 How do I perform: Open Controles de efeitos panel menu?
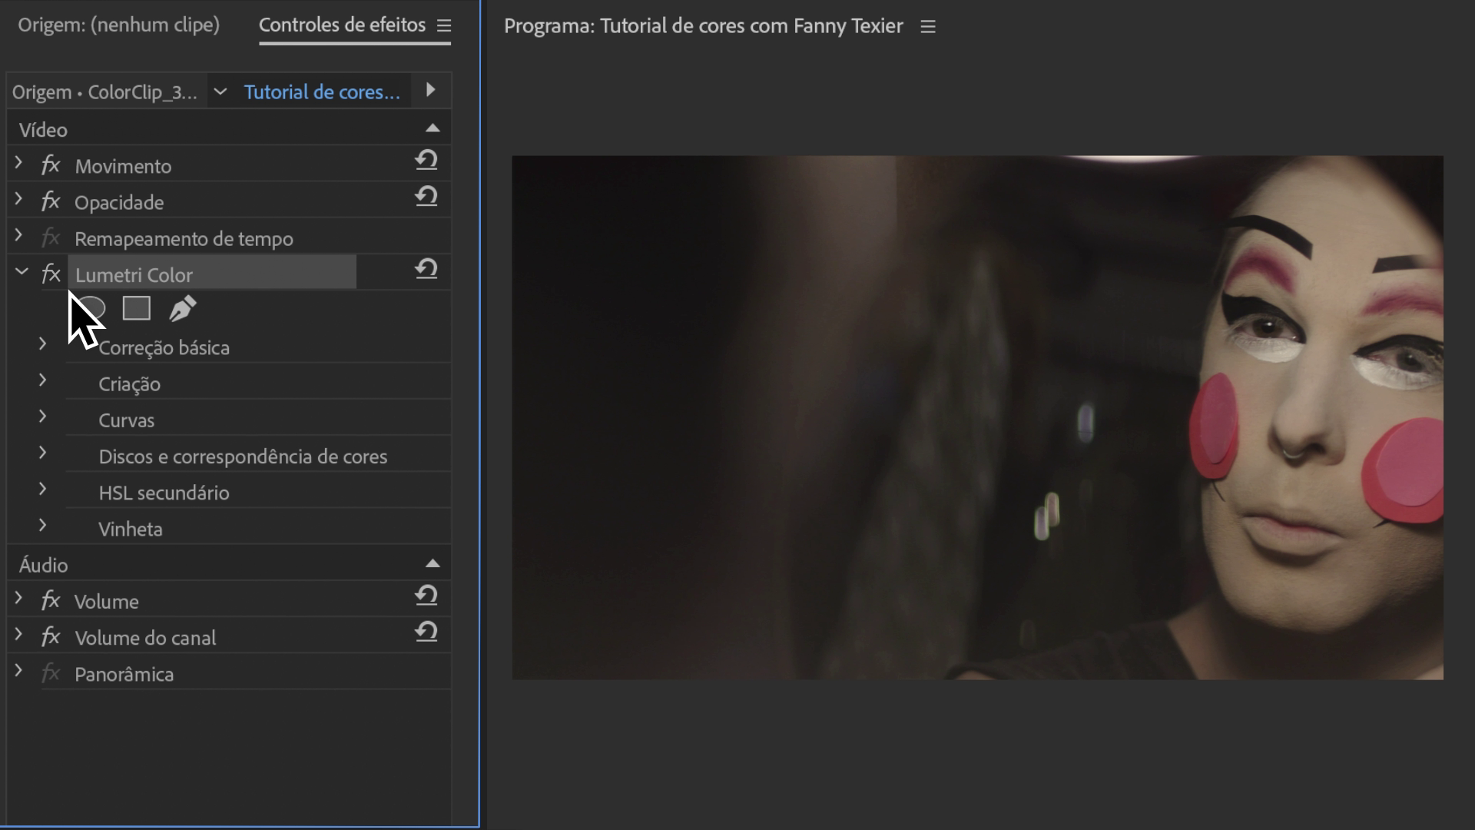coord(444,26)
